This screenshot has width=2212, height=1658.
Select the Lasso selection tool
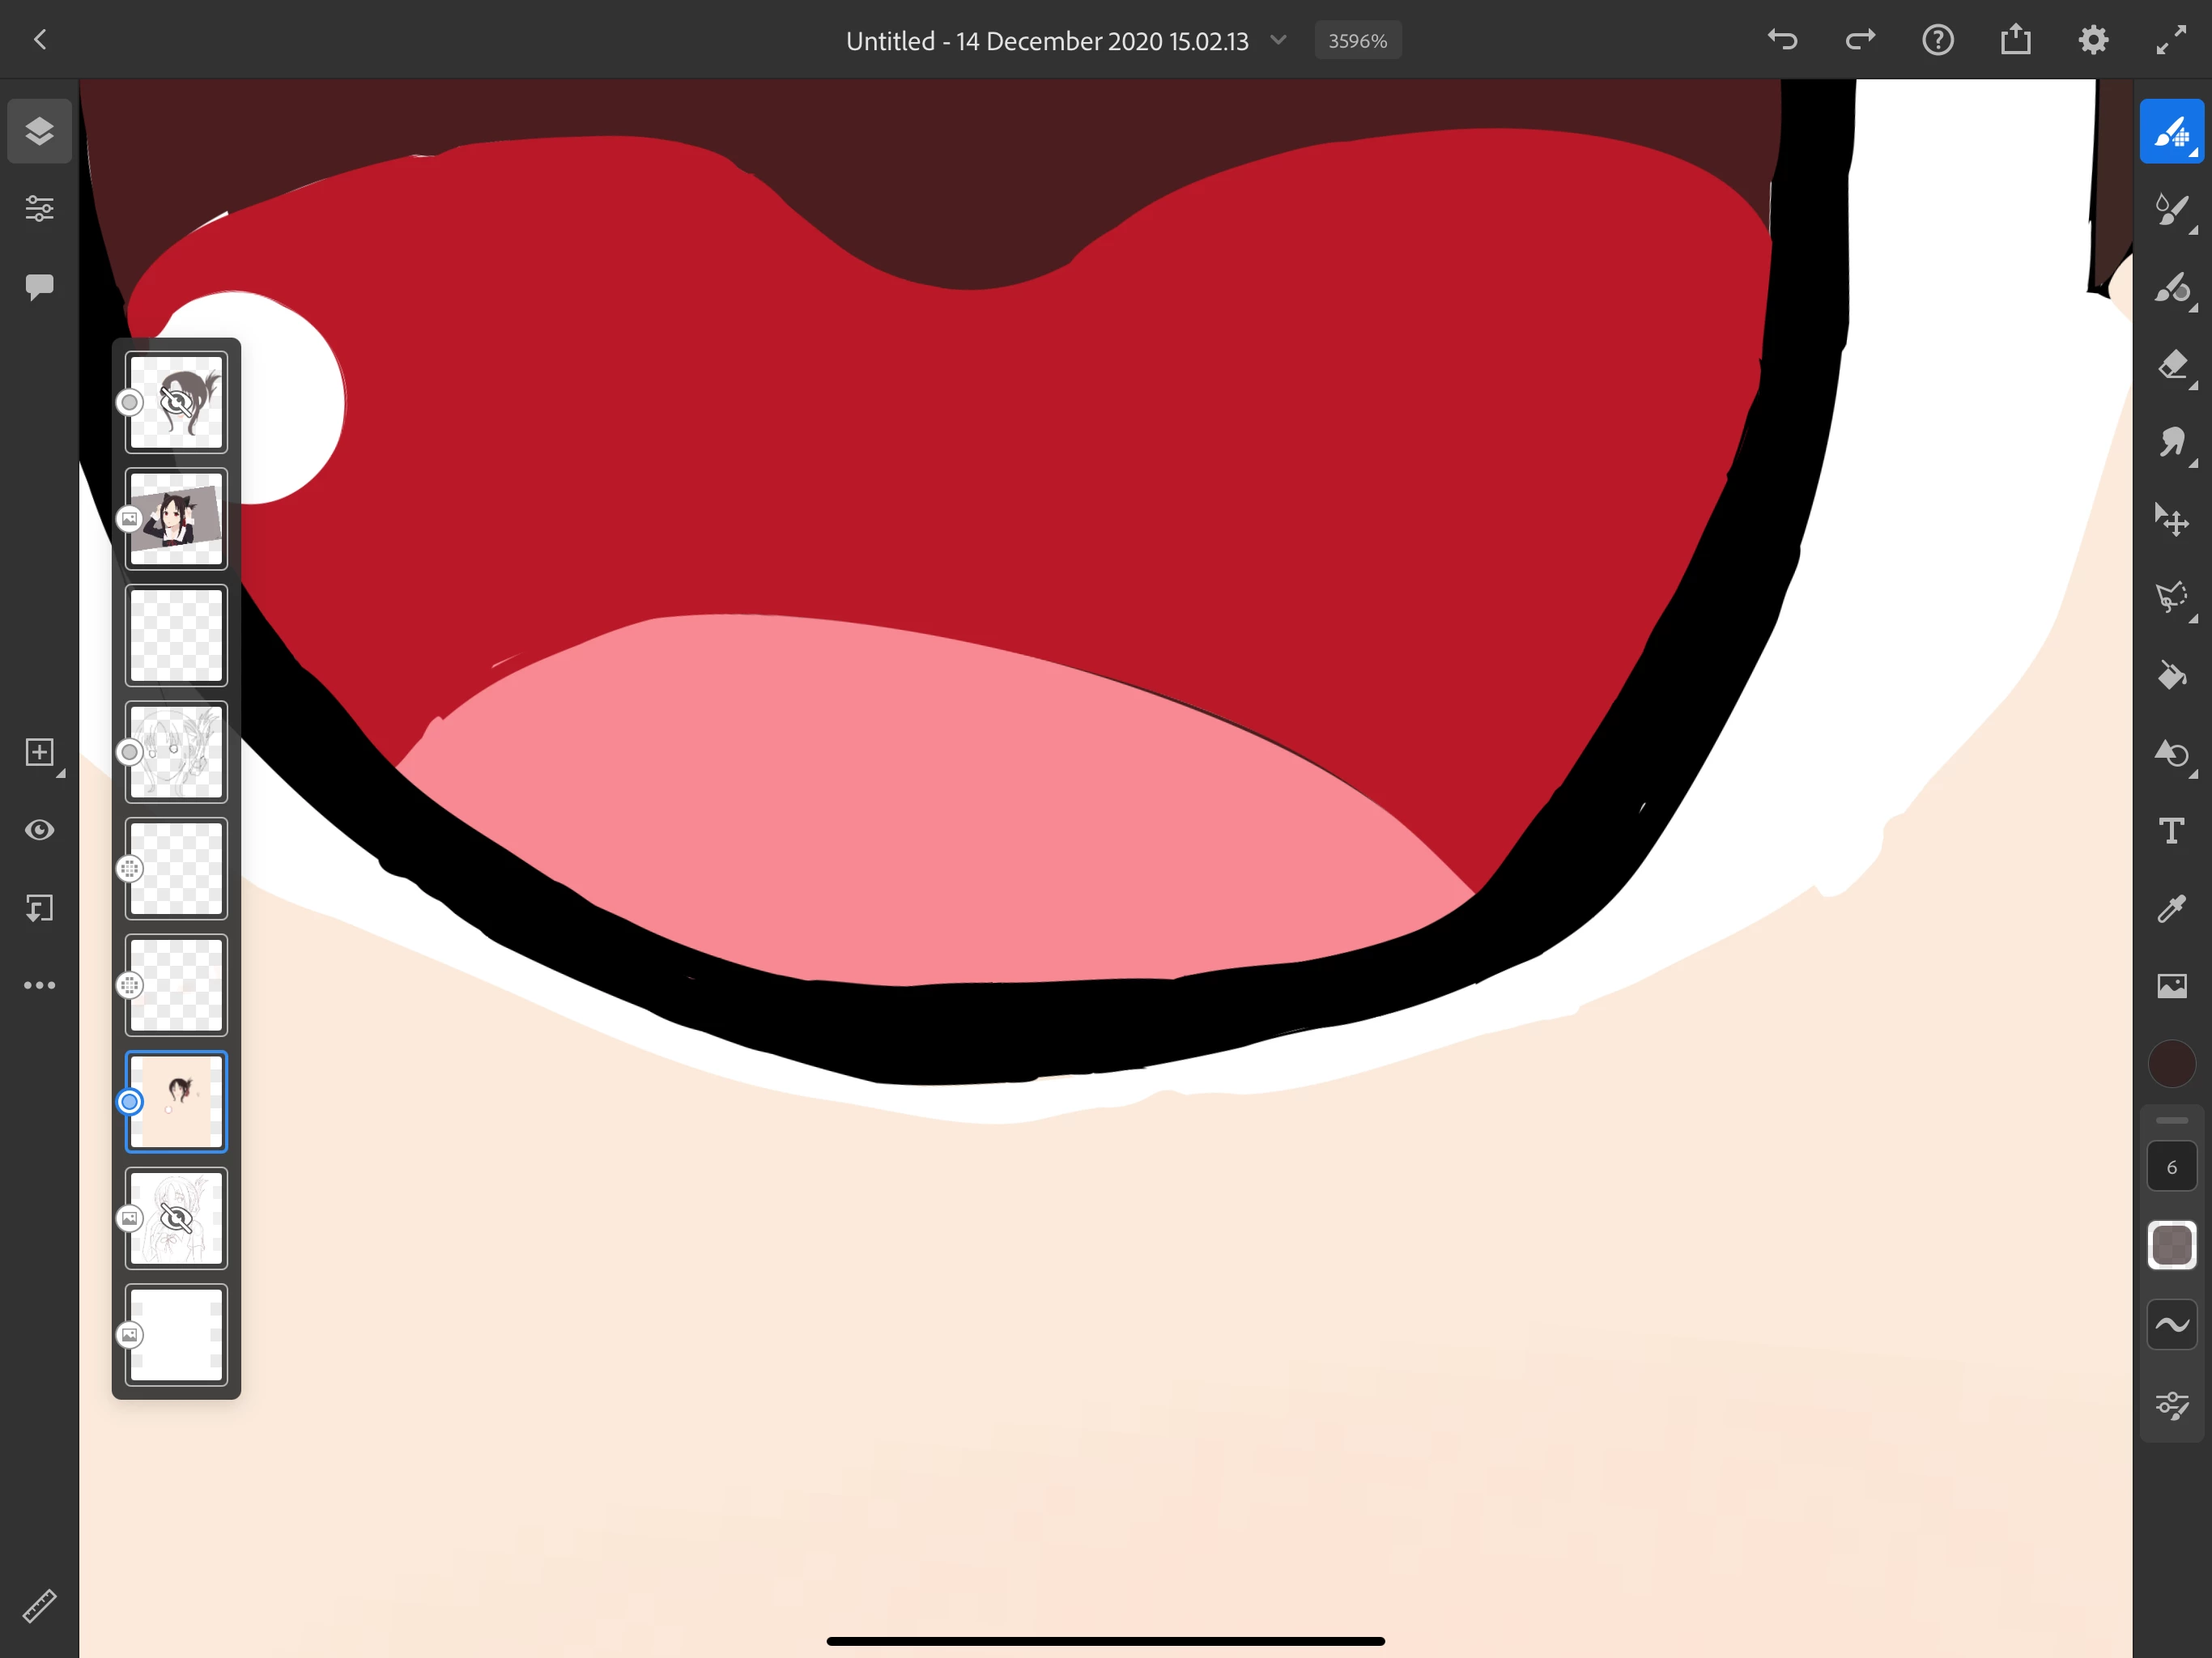click(x=2171, y=597)
